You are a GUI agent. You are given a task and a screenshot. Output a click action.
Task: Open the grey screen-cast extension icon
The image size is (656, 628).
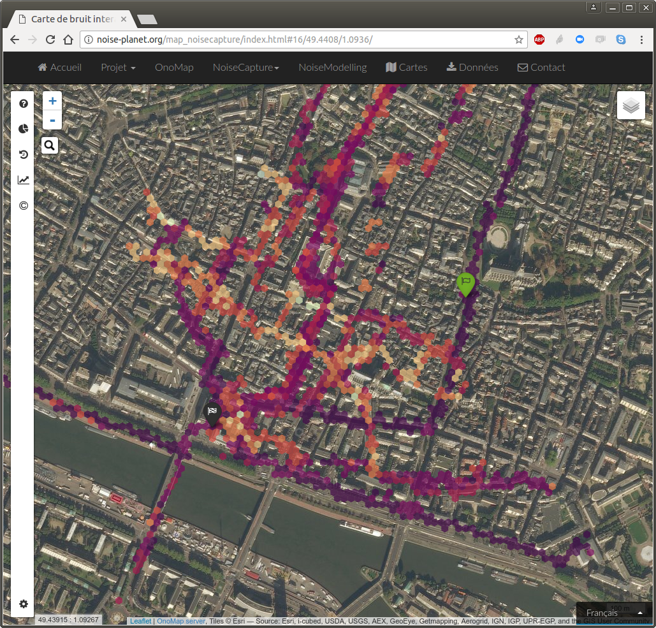click(x=601, y=40)
